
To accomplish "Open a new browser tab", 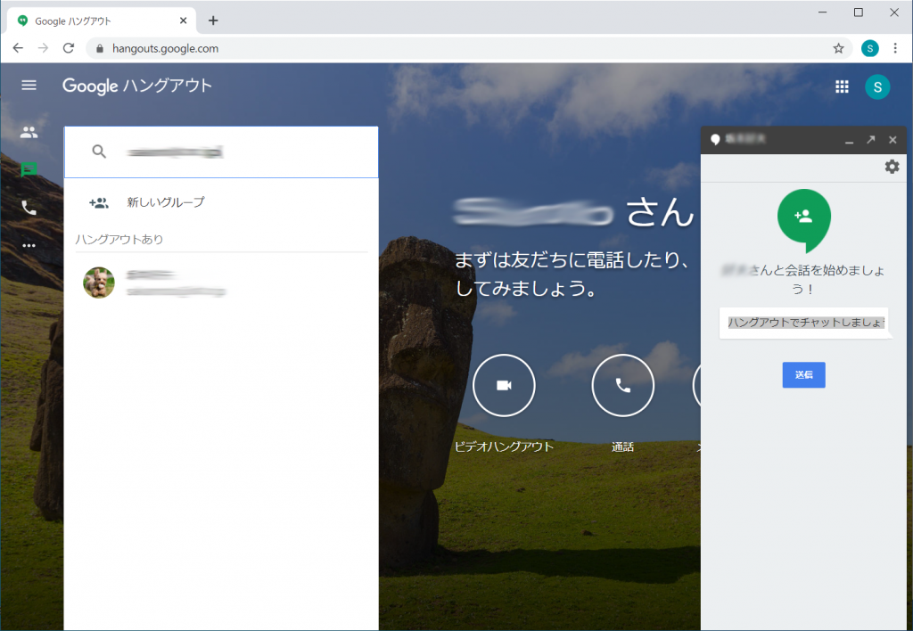I will click(213, 20).
